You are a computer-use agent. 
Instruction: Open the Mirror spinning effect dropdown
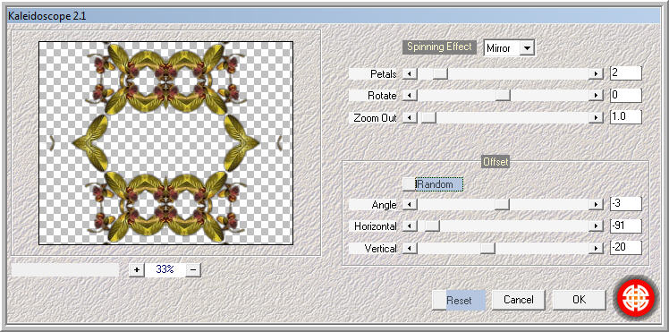pyautogui.click(x=528, y=48)
